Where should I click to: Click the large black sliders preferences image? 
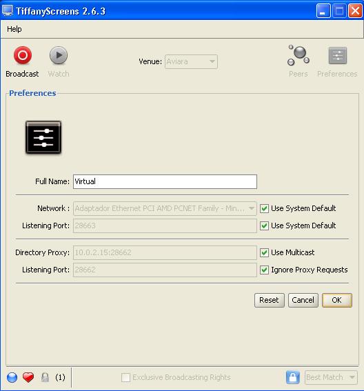click(43, 137)
